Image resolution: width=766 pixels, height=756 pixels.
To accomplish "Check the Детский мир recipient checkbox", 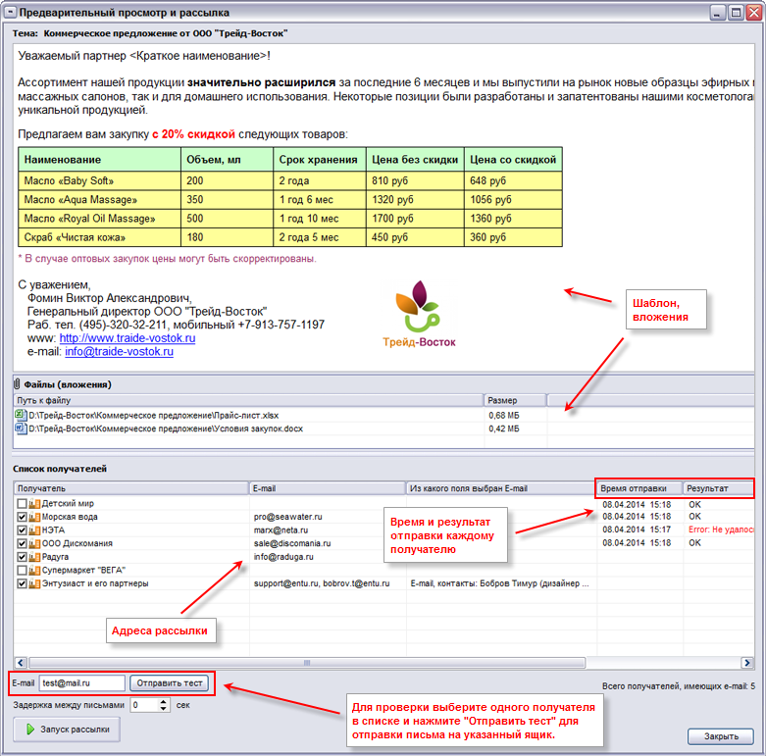I will coord(22,503).
